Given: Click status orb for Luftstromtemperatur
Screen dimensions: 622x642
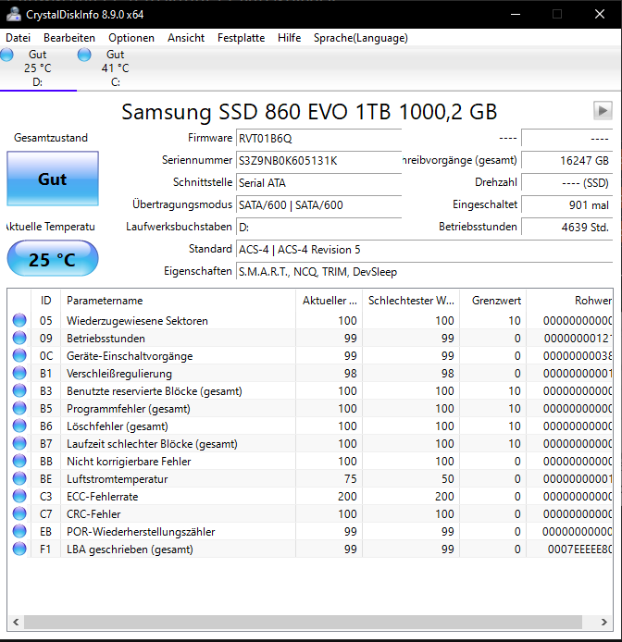Looking at the screenshot, I should (19, 478).
